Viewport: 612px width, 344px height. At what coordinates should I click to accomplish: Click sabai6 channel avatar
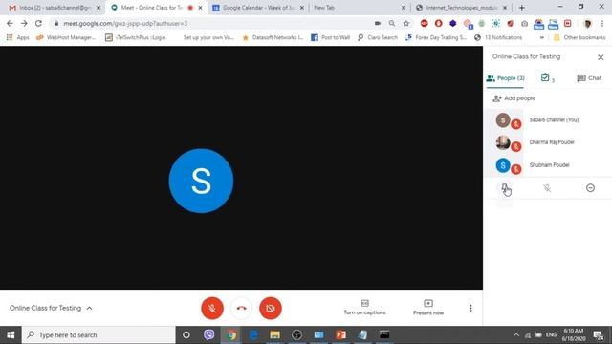(503, 120)
